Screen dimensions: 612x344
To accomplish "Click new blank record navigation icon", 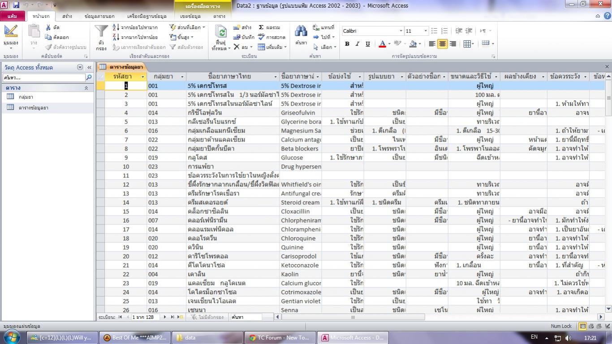I will tap(180, 317).
